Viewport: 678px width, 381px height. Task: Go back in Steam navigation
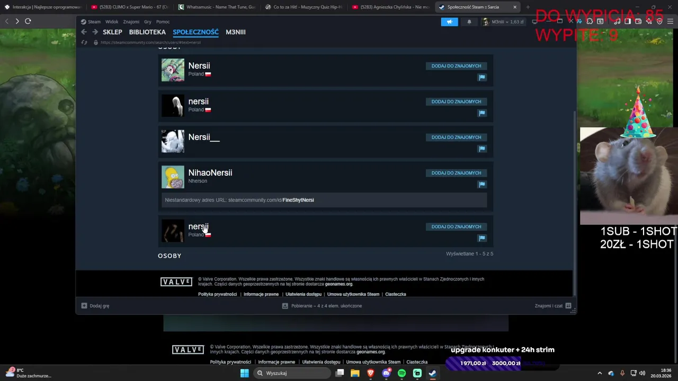click(84, 32)
